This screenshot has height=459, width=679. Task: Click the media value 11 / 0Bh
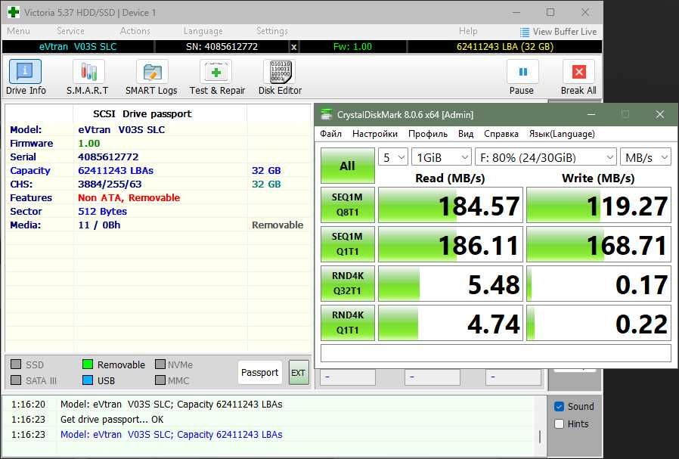pyautogui.click(x=99, y=225)
